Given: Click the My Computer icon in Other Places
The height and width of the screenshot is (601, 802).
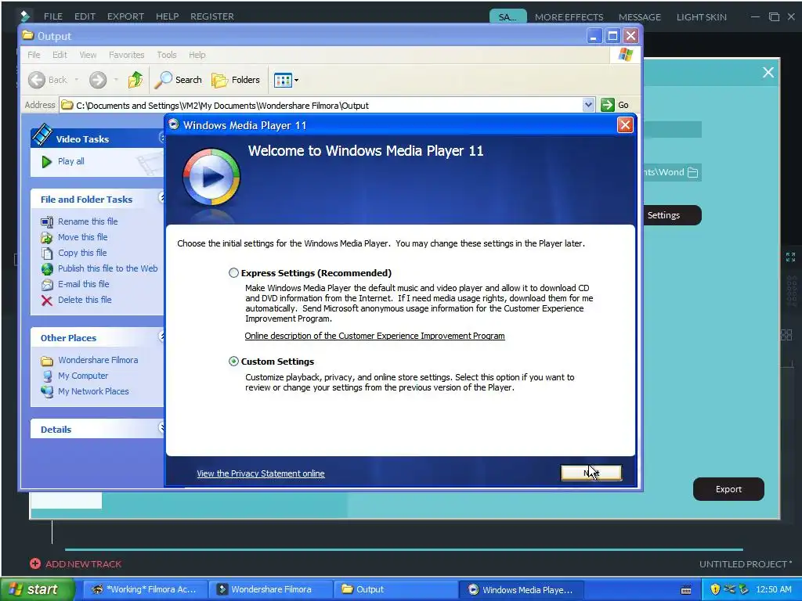Looking at the screenshot, I should click(x=46, y=376).
